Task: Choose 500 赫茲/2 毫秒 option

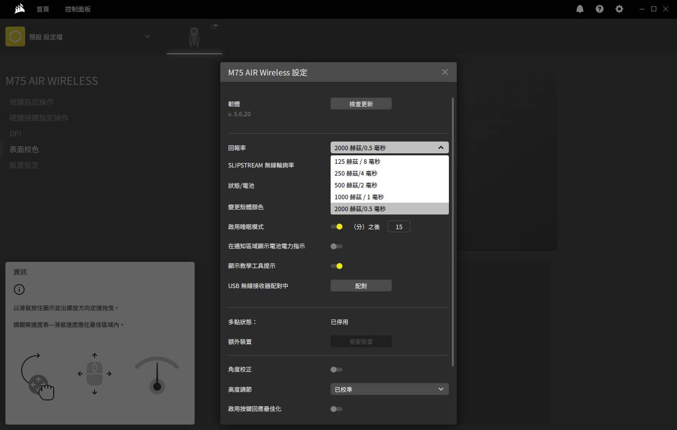Action: pos(390,185)
